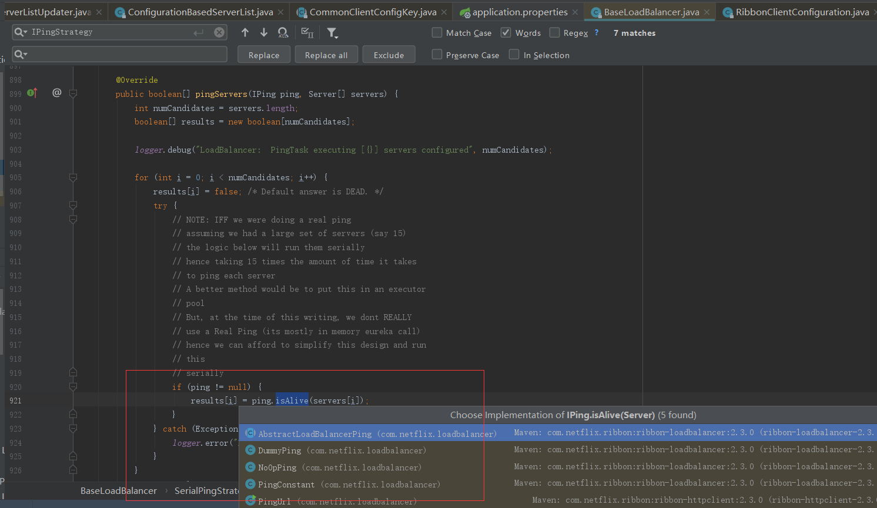Click the highlighted isAlive method call
The height and width of the screenshot is (508, 877).
(x=292, y=401)
